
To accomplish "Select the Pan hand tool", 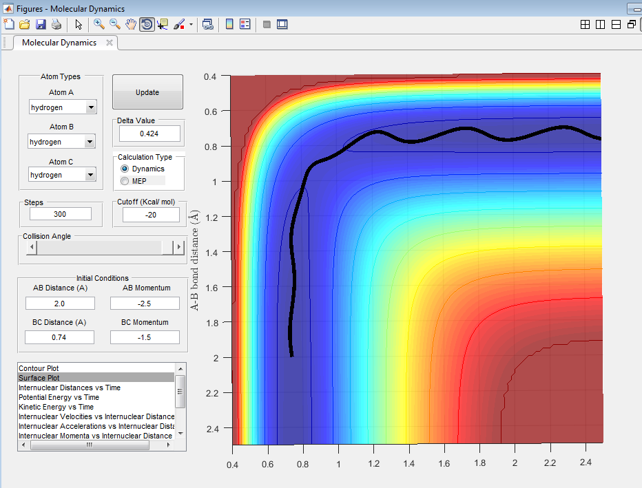I will point(131,24).
